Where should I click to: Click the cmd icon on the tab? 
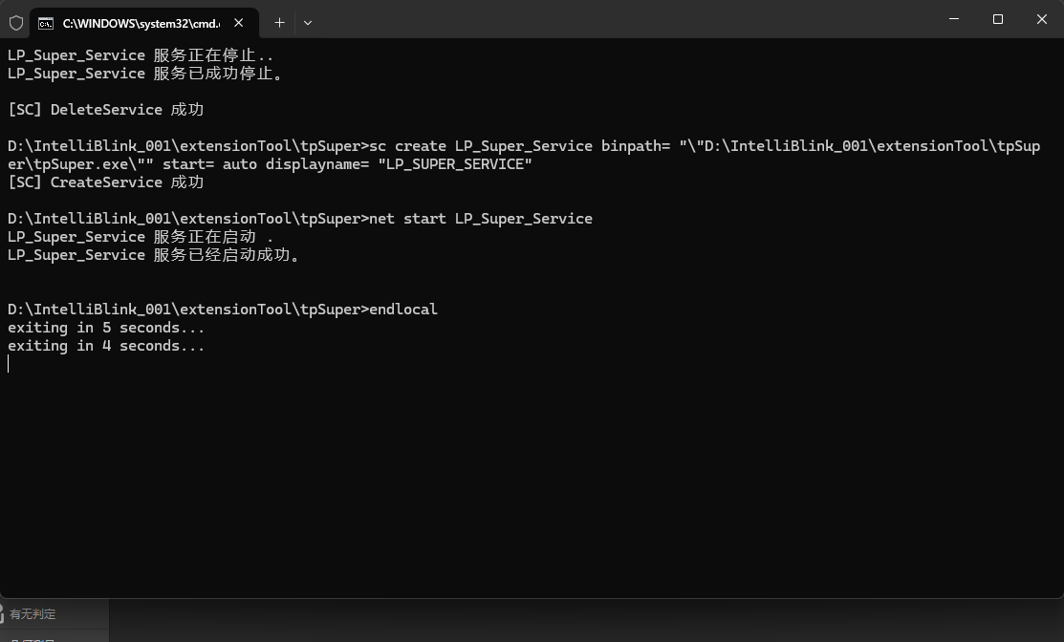(x=46, y=24)
